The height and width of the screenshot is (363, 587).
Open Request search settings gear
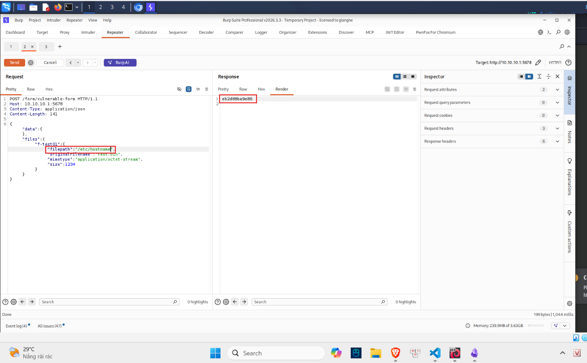(14, 302)
